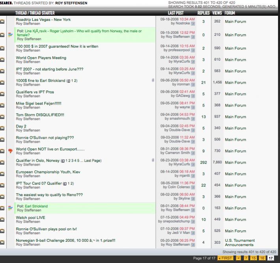Click paperclip attachment icon on 1000$ fine thread

[153, 80]
